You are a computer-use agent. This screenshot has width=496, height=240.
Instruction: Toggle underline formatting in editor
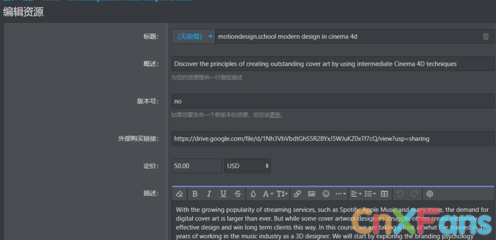coord(223,194)
